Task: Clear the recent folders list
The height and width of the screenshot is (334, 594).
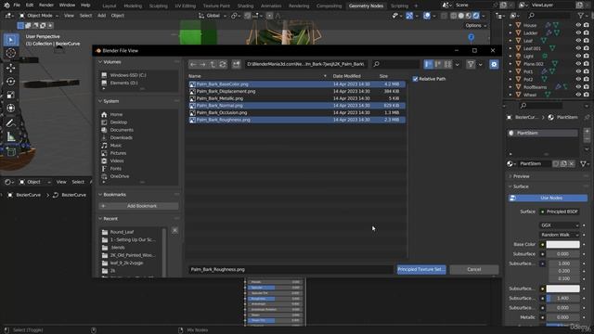Action: click(174, 231)
